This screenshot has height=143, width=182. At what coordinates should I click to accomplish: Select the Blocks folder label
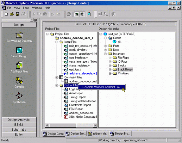(x=122, y=65)
